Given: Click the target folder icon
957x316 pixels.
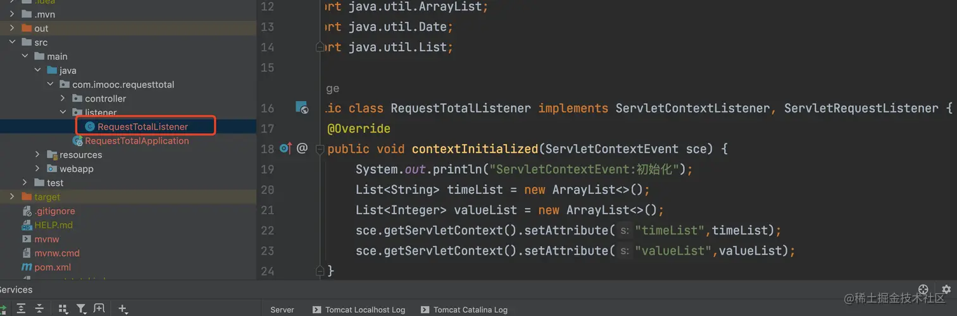Looking at the screenshot, I should (27, 197).
